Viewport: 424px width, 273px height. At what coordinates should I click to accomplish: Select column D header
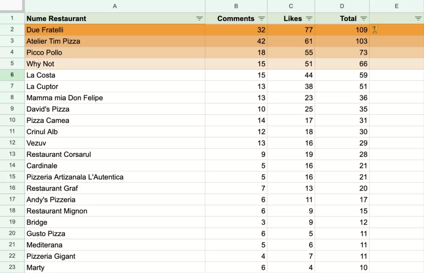point(342,6)
